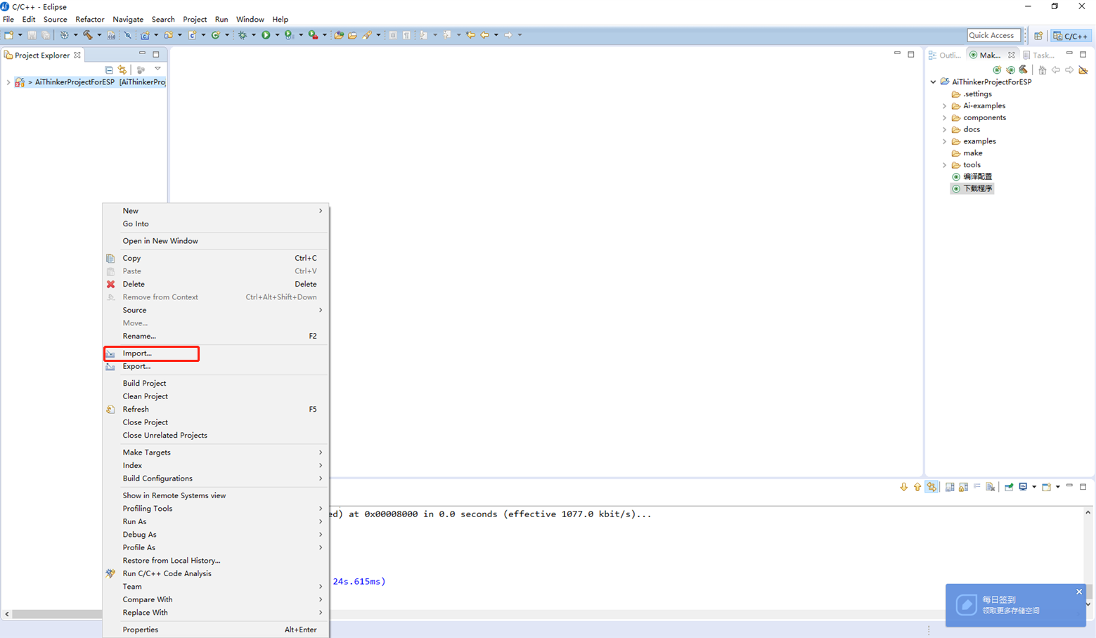This screenshot has width=1096, height=638.
Task: Click the console Next down-arrow icon
Action: coord(904,487)
